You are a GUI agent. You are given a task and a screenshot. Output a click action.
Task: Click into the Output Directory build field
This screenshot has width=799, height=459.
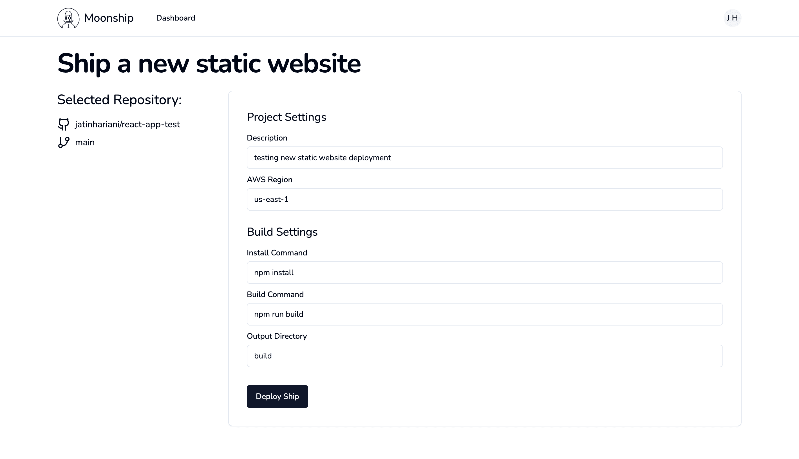[485, 356]
